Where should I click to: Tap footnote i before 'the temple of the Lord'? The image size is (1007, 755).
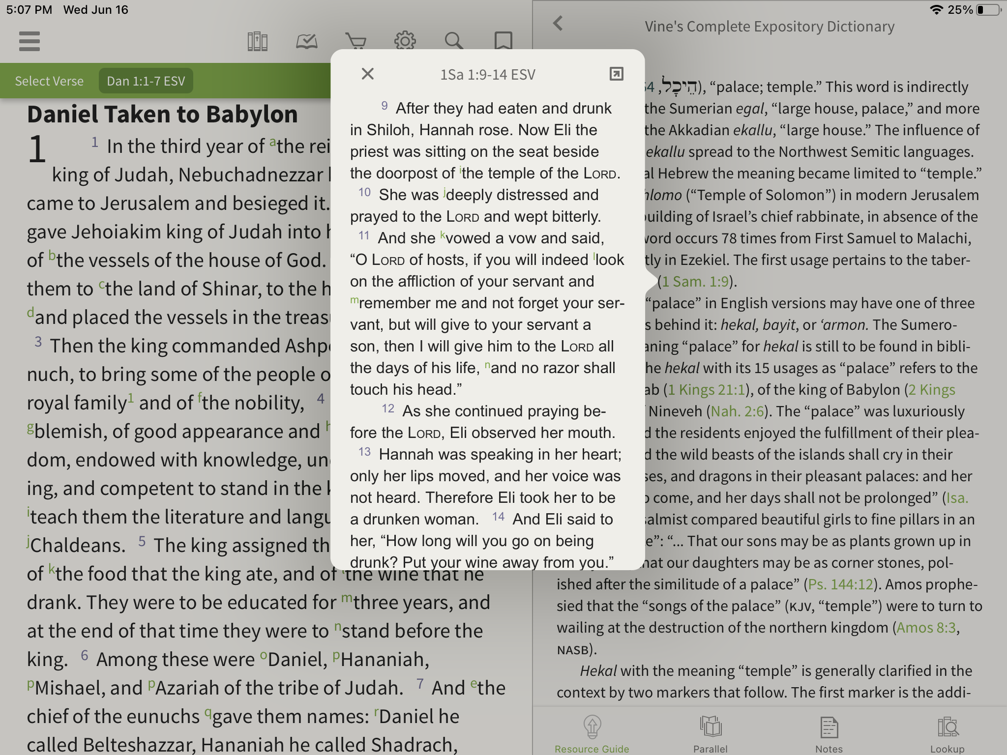coord(460,170)
